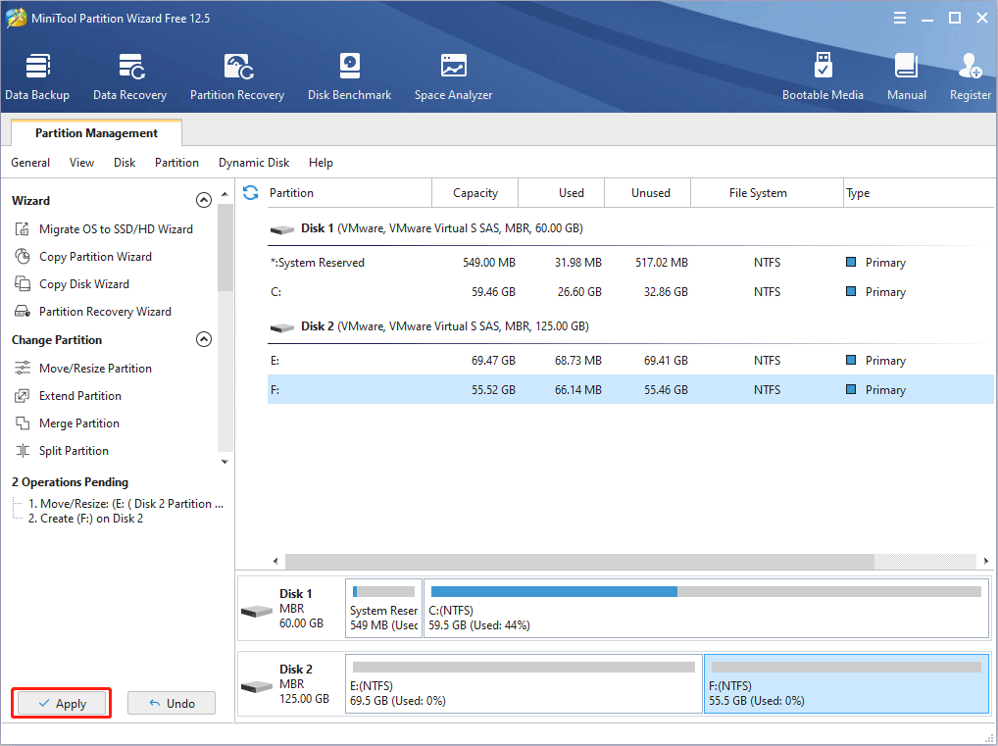Refresh the partition list

251,193
